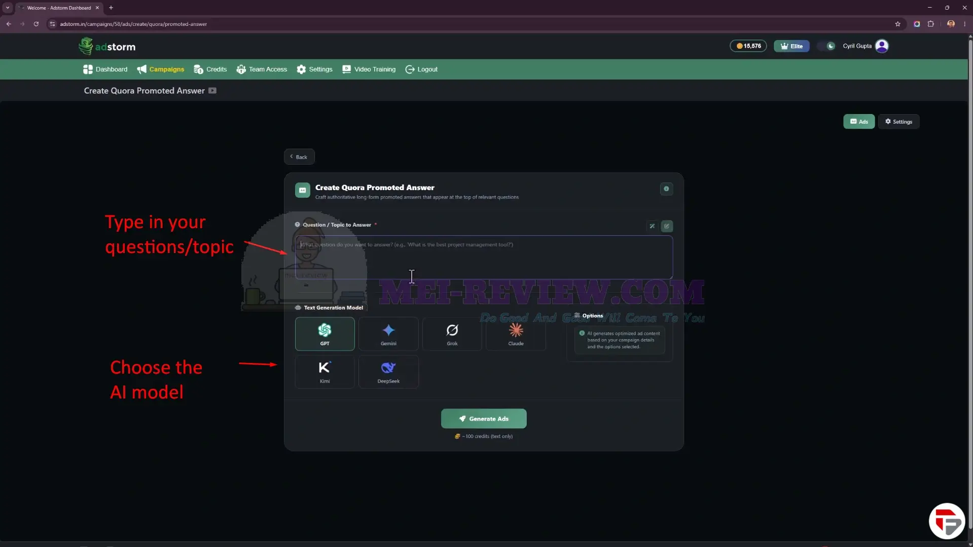
Task: Select the Gemini model
Action: tap(388, 334)
